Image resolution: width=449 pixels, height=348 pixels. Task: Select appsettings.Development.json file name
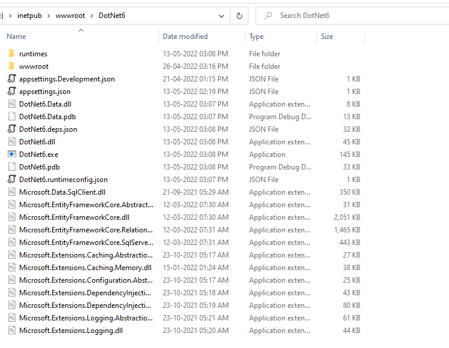click(x=67, y=79)
